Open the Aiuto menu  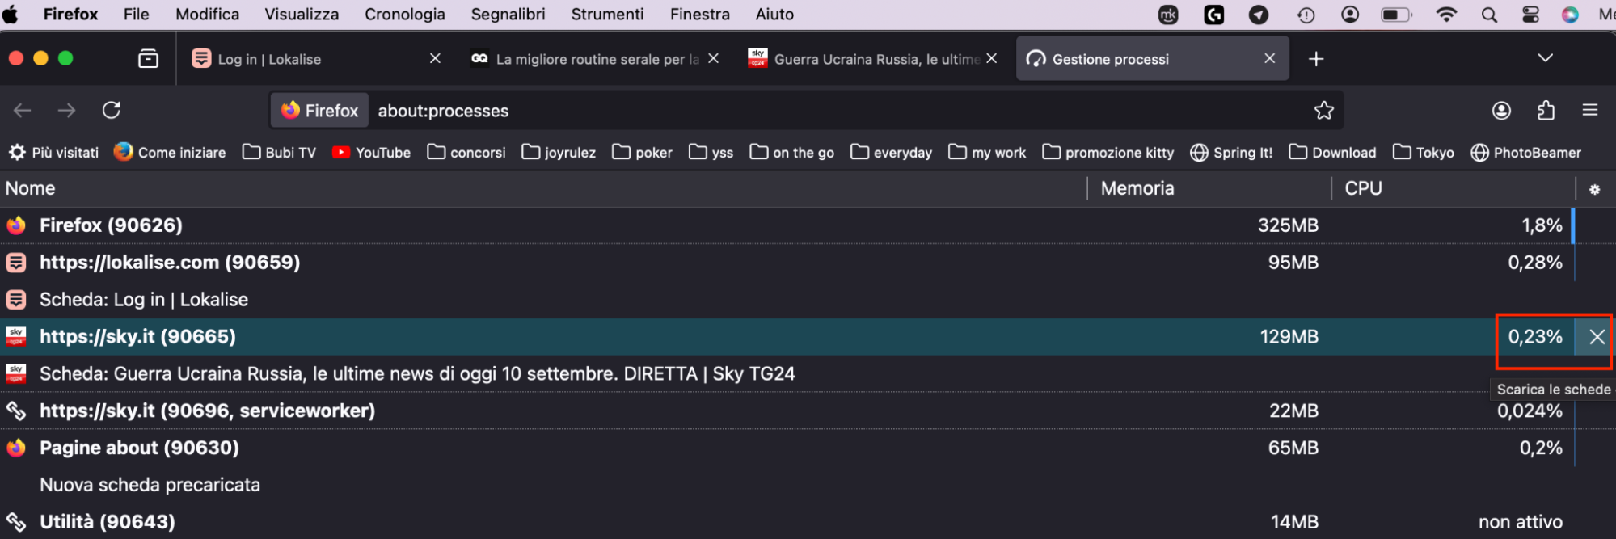[x=774, y=14]
